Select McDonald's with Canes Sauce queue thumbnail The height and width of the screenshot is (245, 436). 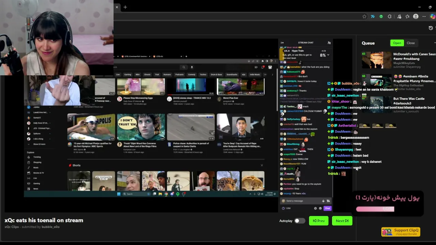(x=376, y=60)
